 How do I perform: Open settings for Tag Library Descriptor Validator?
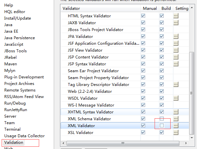click(176, 84)
